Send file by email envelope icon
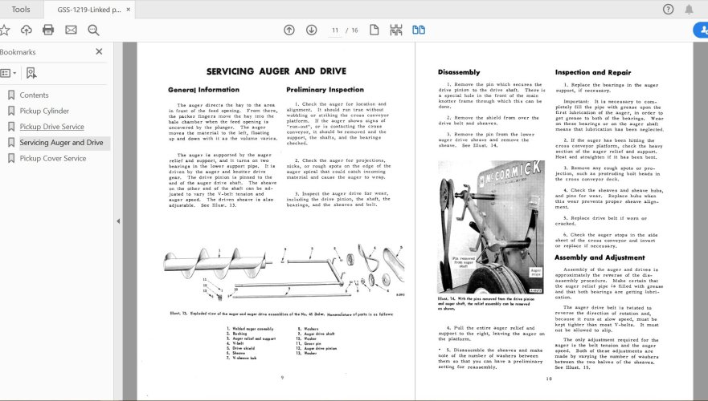The height and width of the screenshot is (401, 708). coord(71,30)
